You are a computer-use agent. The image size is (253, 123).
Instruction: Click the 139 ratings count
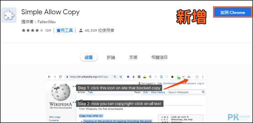point(48,31)
